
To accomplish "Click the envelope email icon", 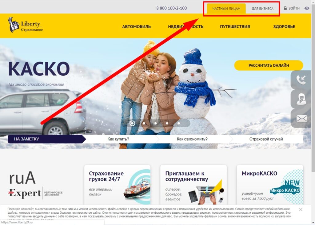I will tap(302, 118).
